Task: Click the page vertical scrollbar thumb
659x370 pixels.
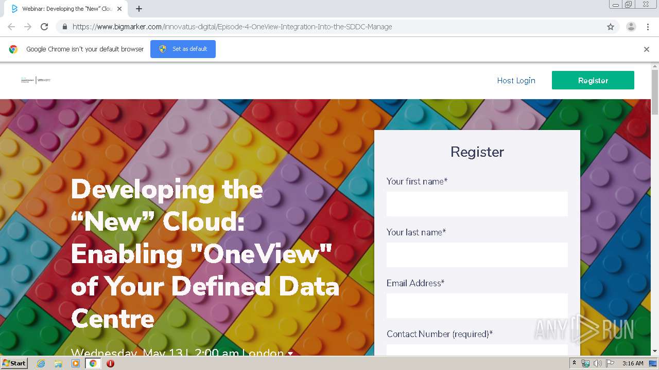Action: [655, 92]
